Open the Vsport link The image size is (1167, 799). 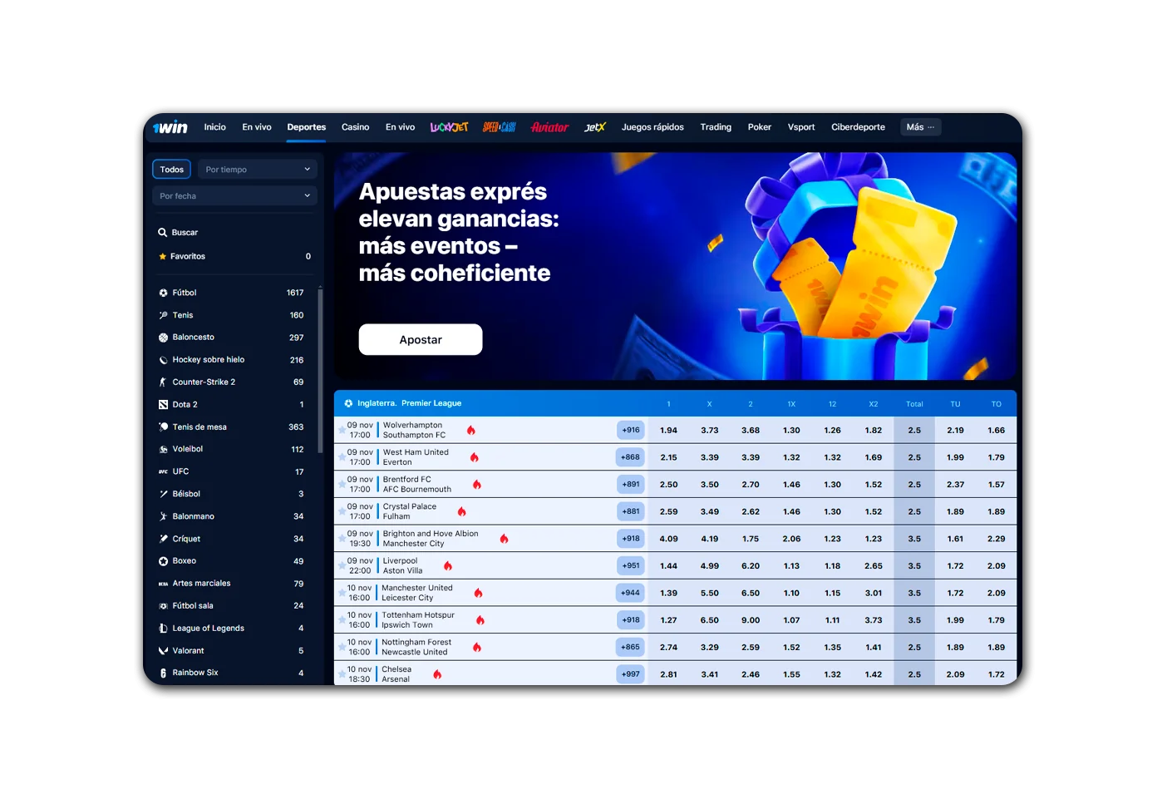(801, 127)
